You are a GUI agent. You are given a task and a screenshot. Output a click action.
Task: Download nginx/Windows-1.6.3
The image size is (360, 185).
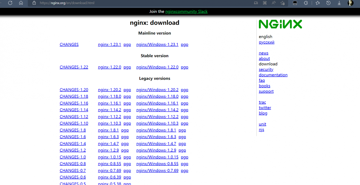coord(156,137)
